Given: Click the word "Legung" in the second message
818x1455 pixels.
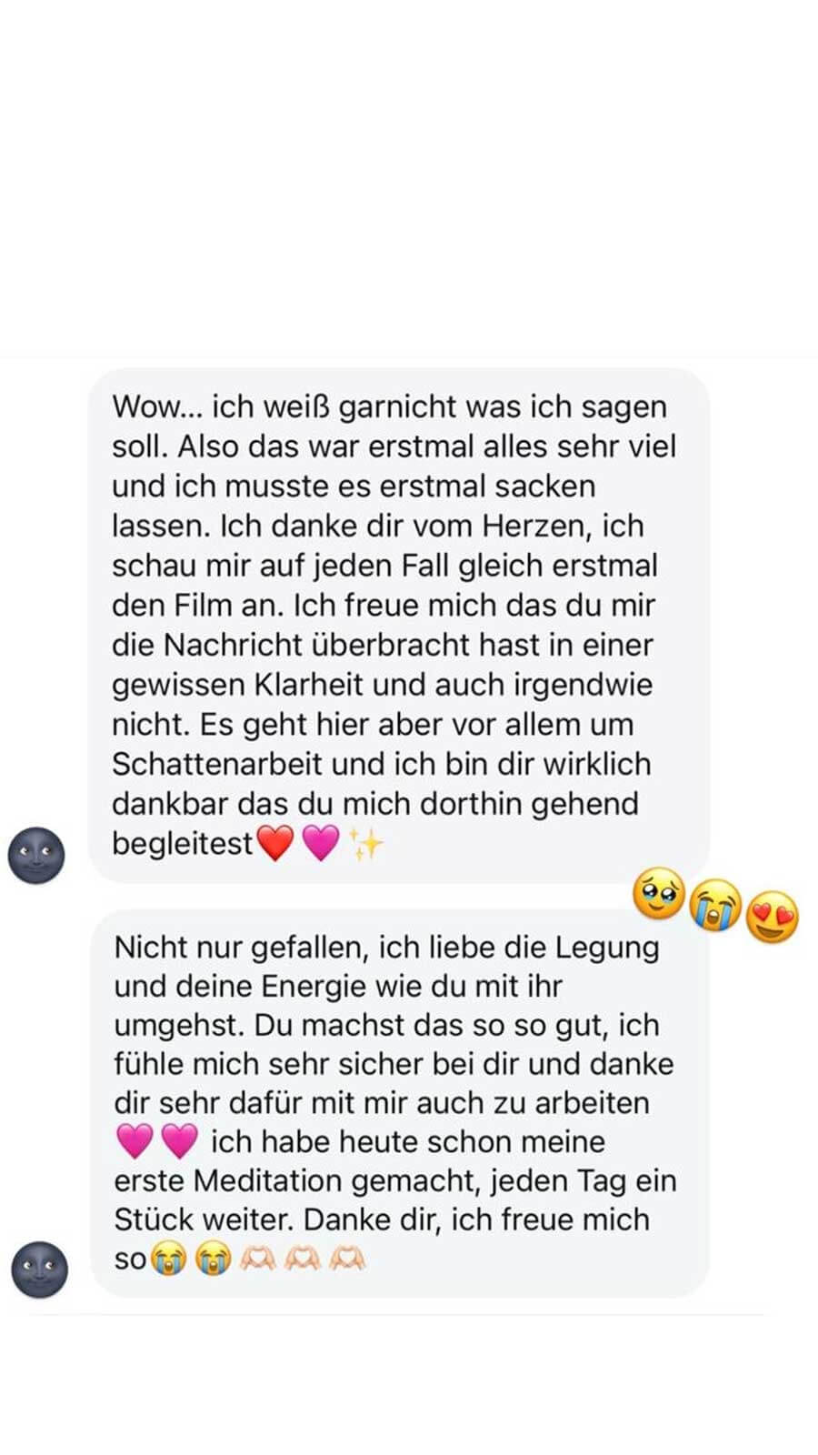Looking at the screenshot, I should pos(607,948).
